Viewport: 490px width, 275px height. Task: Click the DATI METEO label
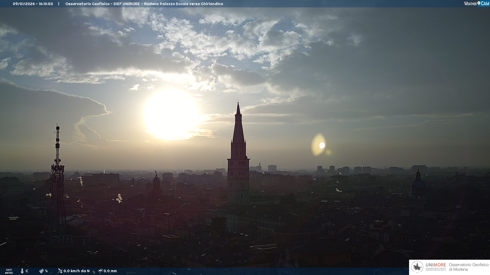click(9, 271)
